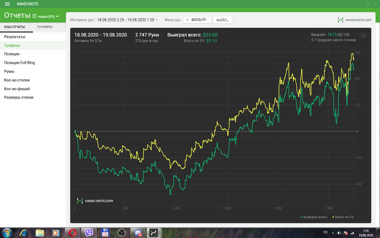380x238 pixels.
Task: Open the Размеры стеков report
Action: tap(33, 97)
